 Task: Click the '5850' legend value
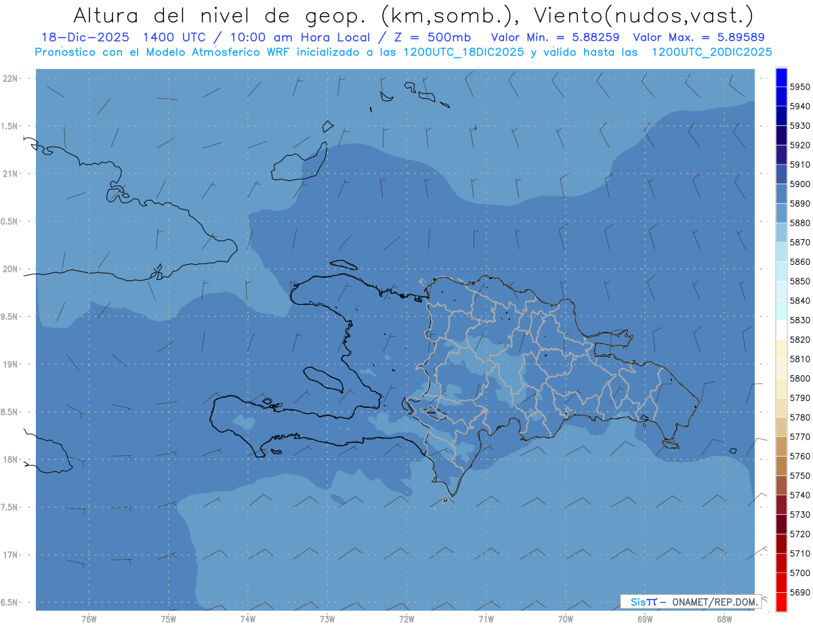point(799,281)
